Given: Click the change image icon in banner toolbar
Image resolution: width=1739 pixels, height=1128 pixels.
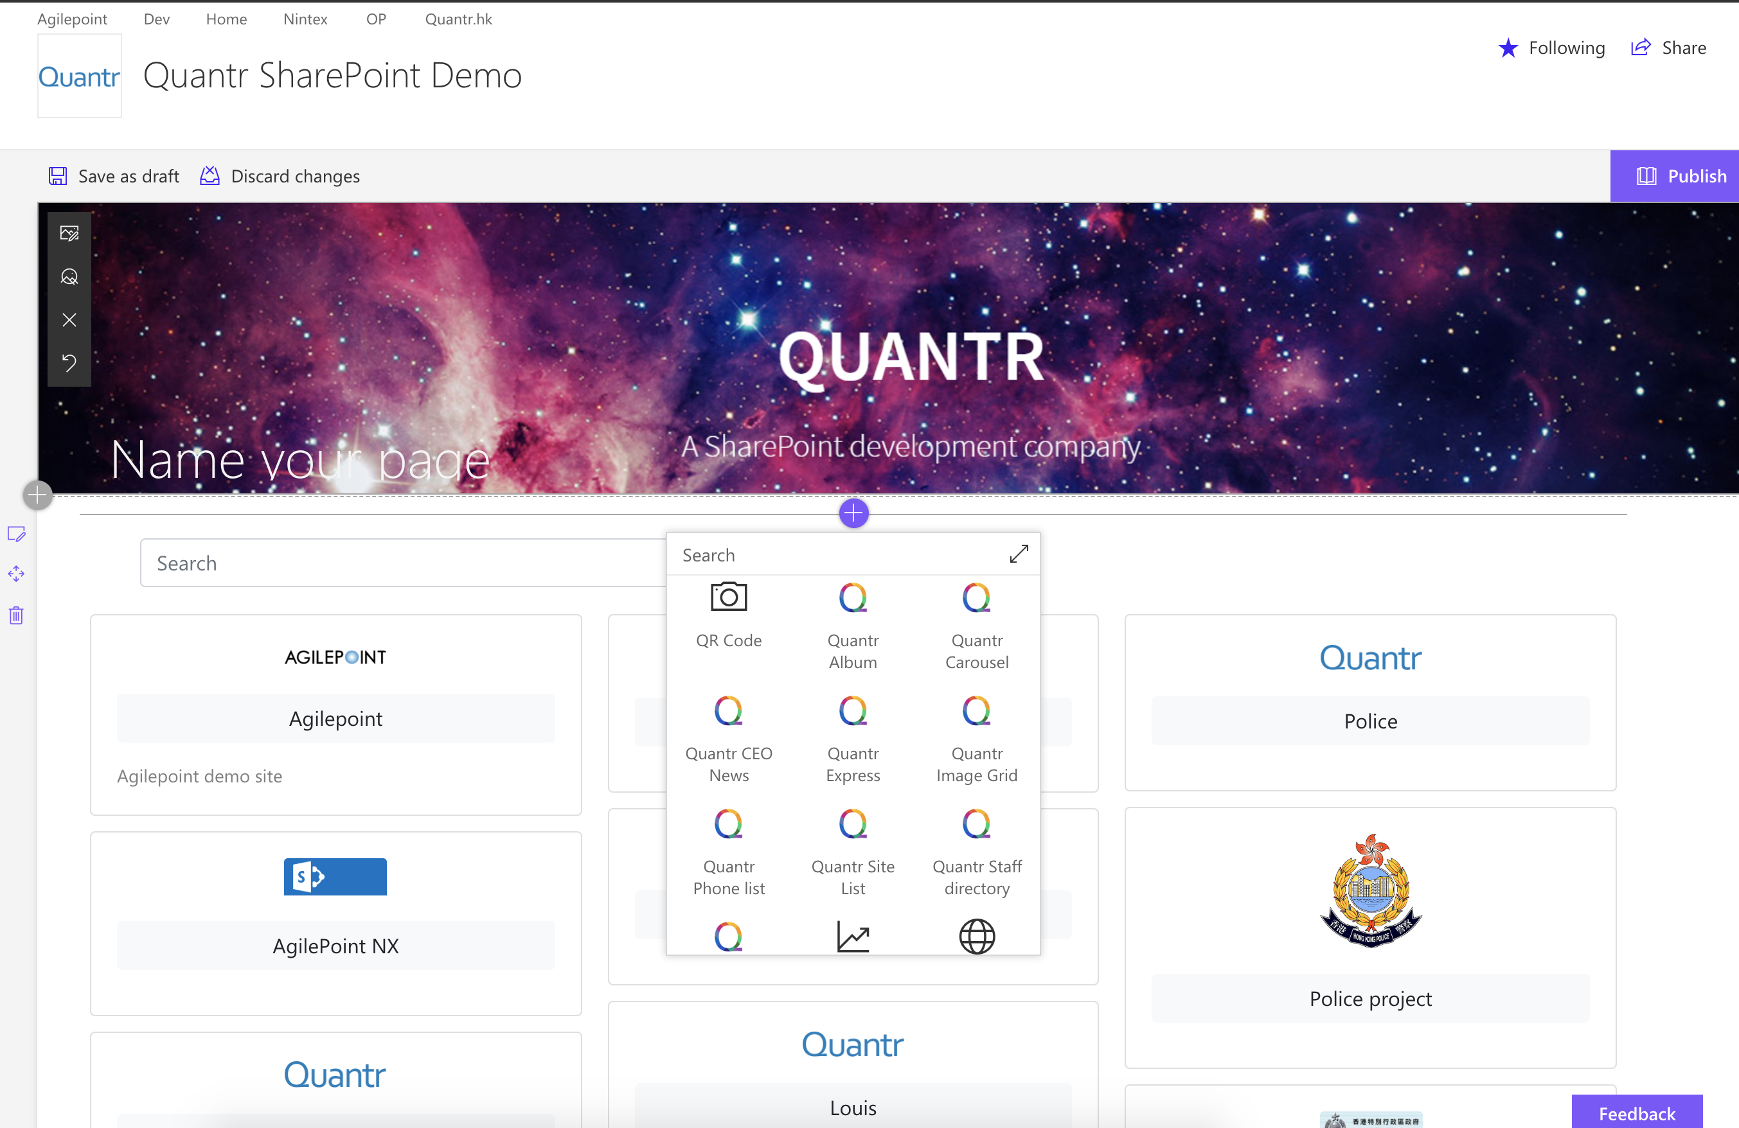Looking at the screenshot, I should coord(69,233).
